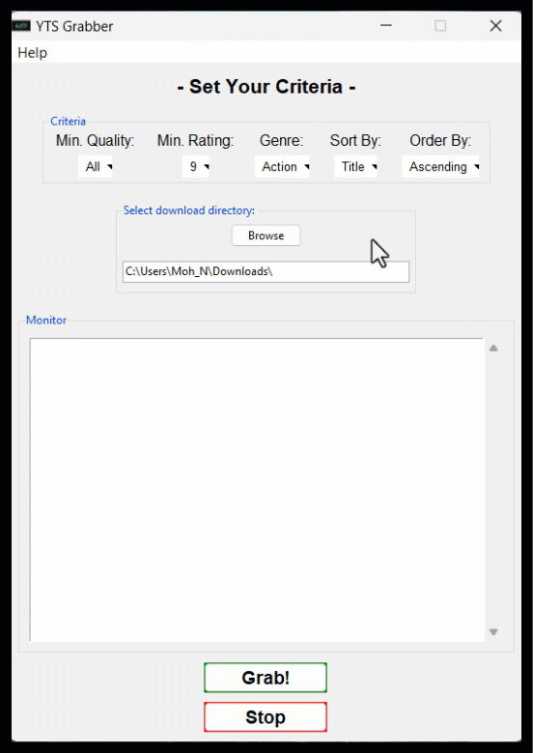This screenshot has height=753, width=533.
Task: Click the red Stop button
Action: click(x=266, y=717)
